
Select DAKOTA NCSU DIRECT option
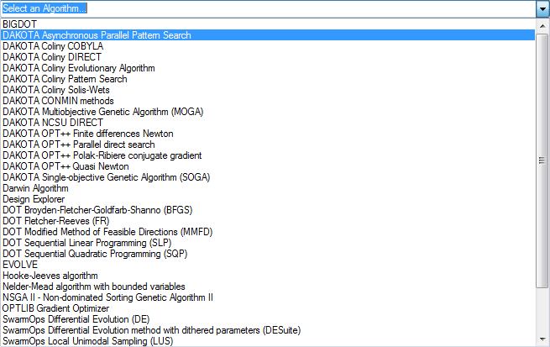[x=53, y=123]
